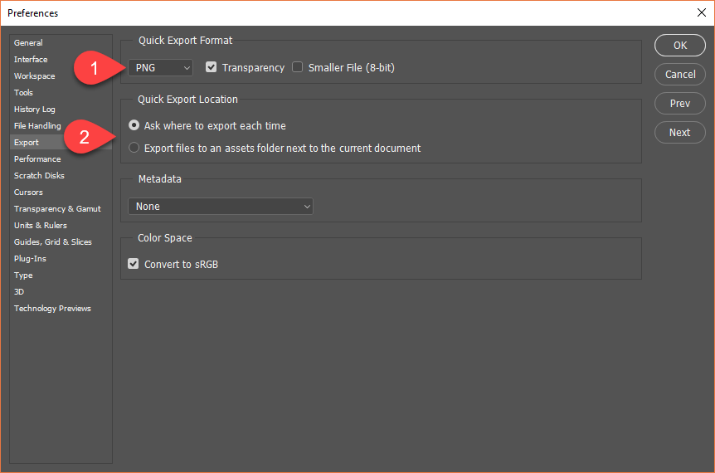Expand the Metadata None dropdown

coord(221,206)
